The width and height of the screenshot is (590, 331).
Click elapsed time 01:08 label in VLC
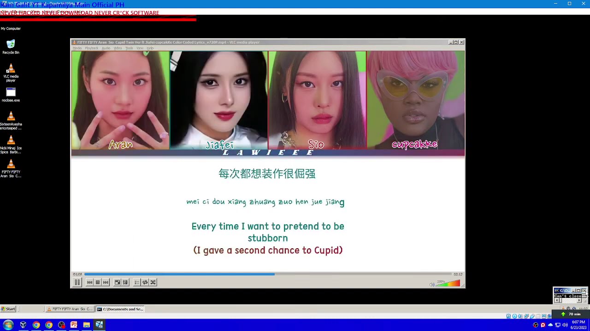point(77,274)
